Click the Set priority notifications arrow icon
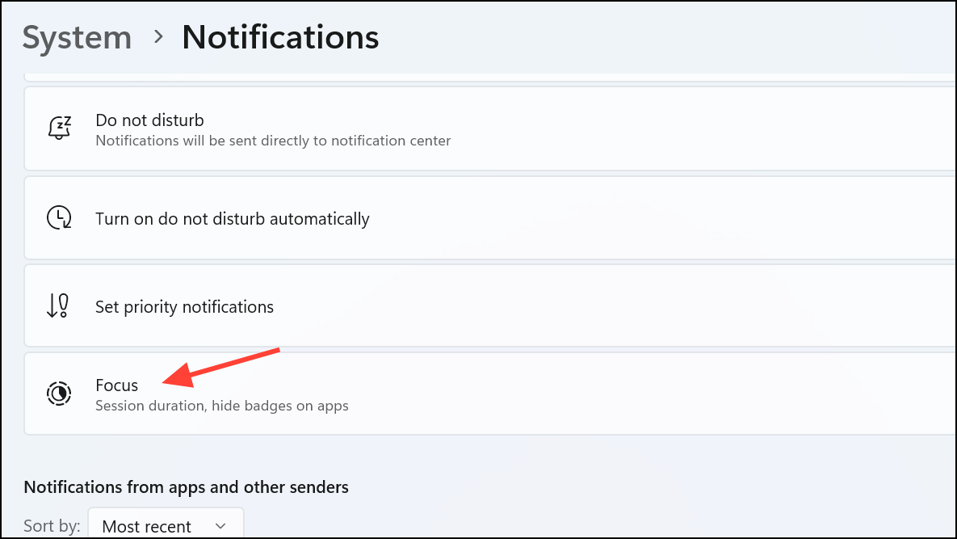 pos(59,307)
